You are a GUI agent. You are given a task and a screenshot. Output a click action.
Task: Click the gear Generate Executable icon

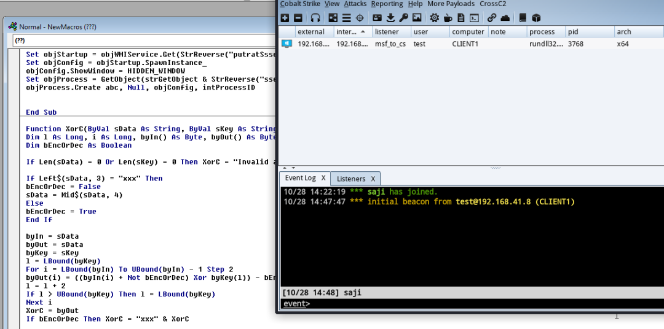click(x=435, y=18)
